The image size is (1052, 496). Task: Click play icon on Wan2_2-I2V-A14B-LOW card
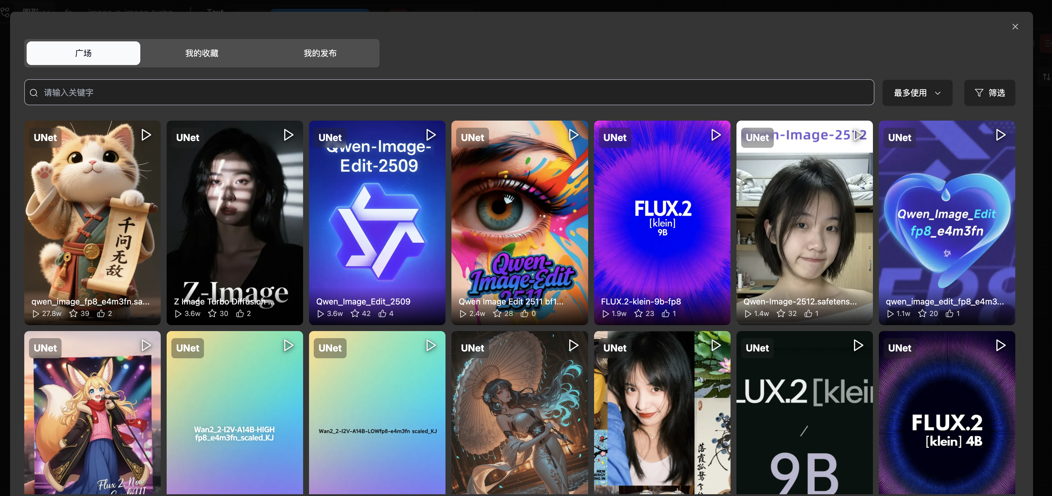(x=431, y=346)
